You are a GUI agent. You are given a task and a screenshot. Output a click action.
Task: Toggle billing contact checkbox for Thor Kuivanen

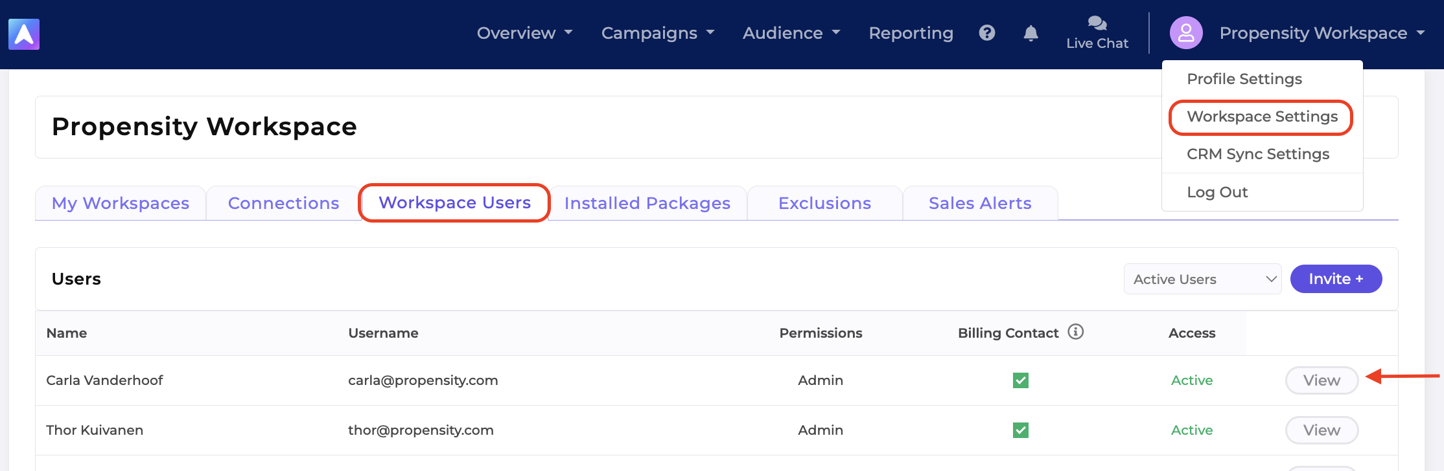click(x=1021, y=430)
